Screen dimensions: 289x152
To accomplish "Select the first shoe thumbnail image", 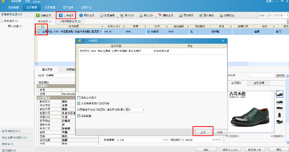I will coord(280,94).
